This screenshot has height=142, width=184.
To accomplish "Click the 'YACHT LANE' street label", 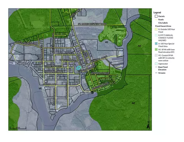I will (x=50, y=84).
